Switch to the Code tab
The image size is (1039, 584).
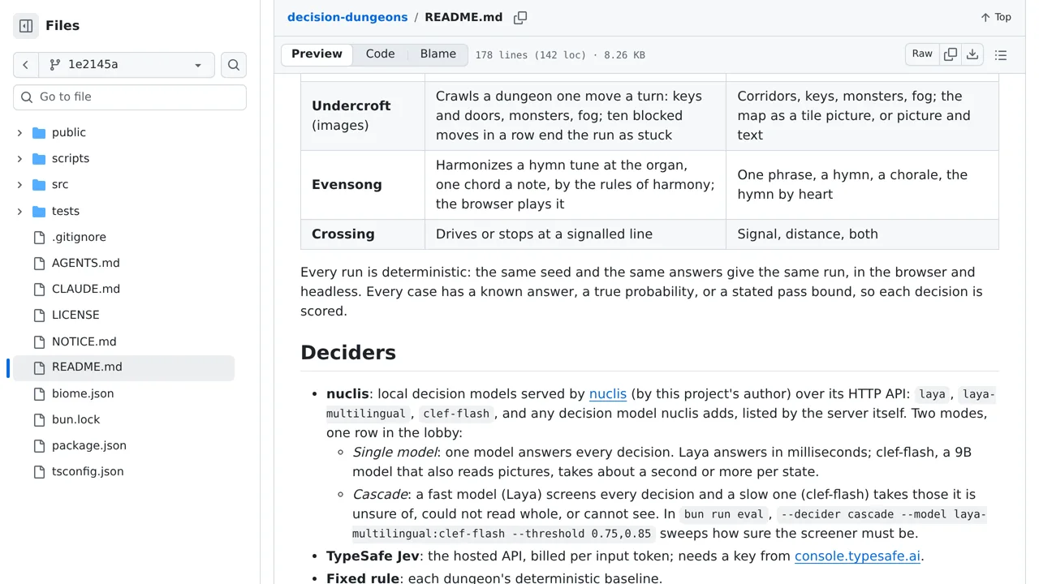pyautogui.click(x=380, y=54)
